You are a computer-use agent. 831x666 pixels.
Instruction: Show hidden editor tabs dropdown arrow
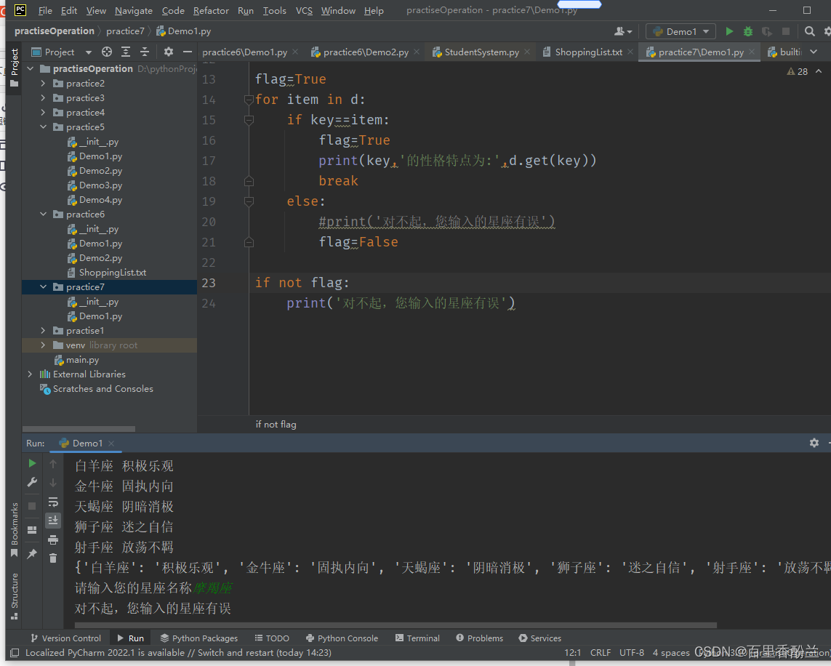tap(814, 52)
